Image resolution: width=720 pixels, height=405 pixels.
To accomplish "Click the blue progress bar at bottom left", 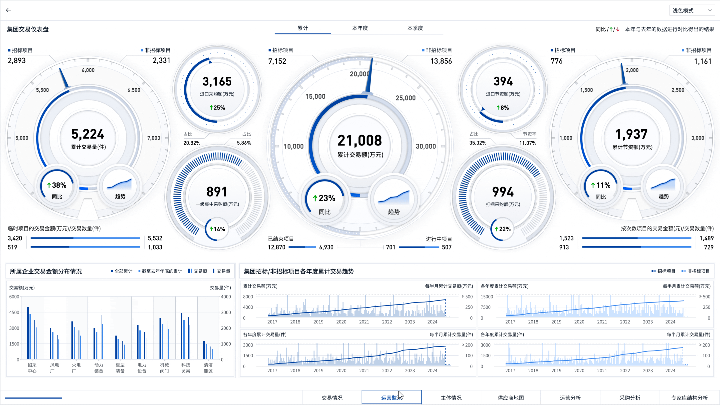I will pos(33,398).
